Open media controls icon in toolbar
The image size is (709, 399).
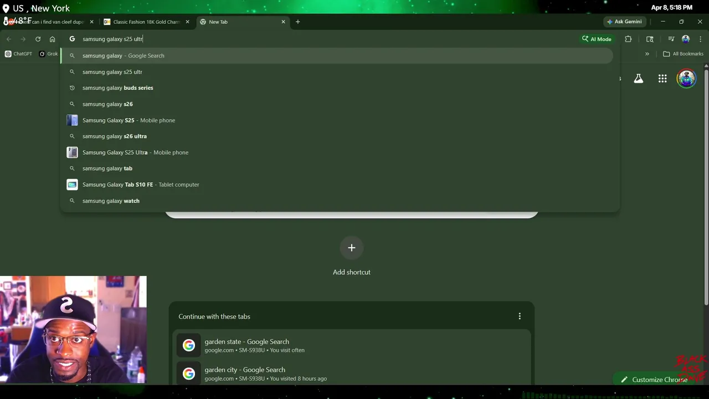pyautogui.click(x=671, y=39)
